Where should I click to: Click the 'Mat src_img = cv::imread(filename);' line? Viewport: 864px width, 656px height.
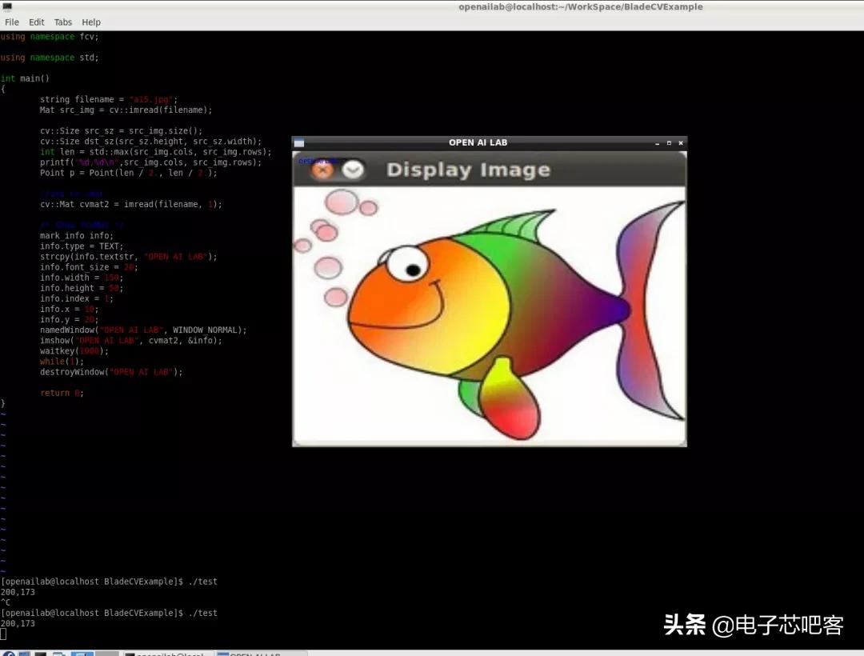126,110
